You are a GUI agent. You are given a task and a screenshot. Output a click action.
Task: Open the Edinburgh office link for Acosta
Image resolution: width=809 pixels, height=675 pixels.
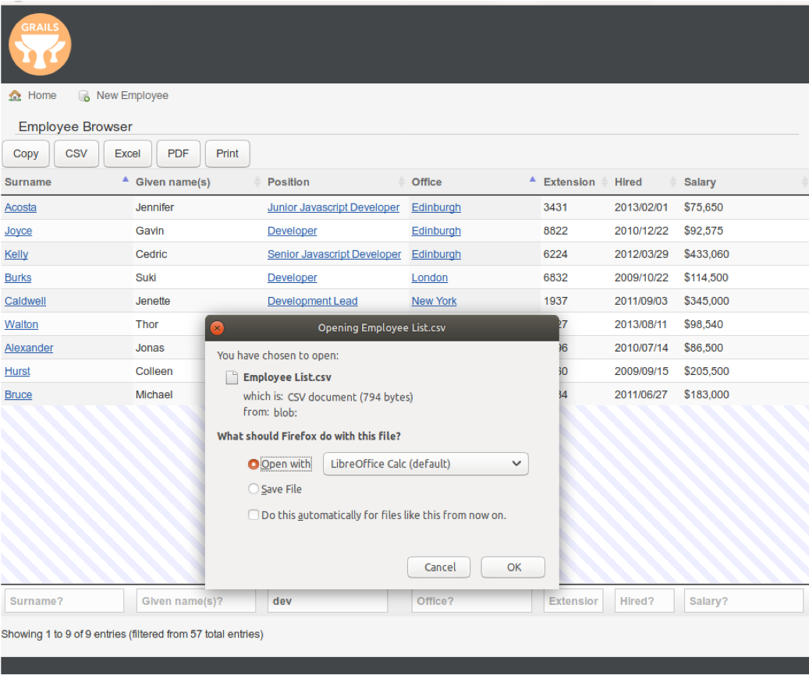click(x=435, y=207)
